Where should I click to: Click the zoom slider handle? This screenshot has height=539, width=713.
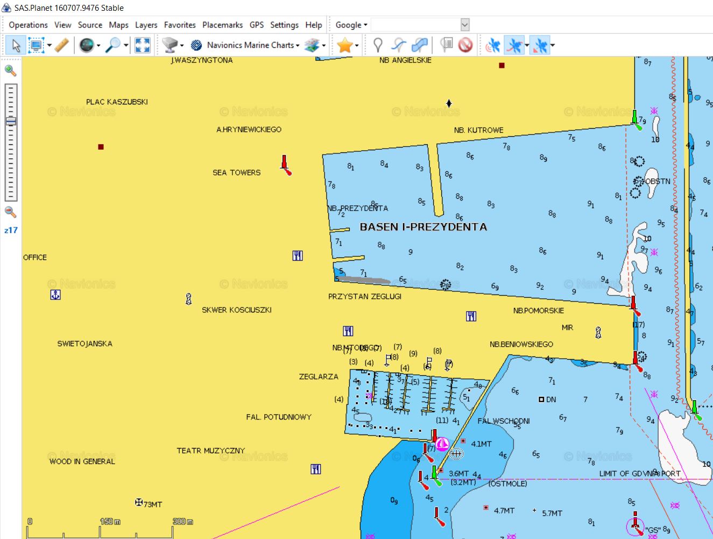[11, 121]
